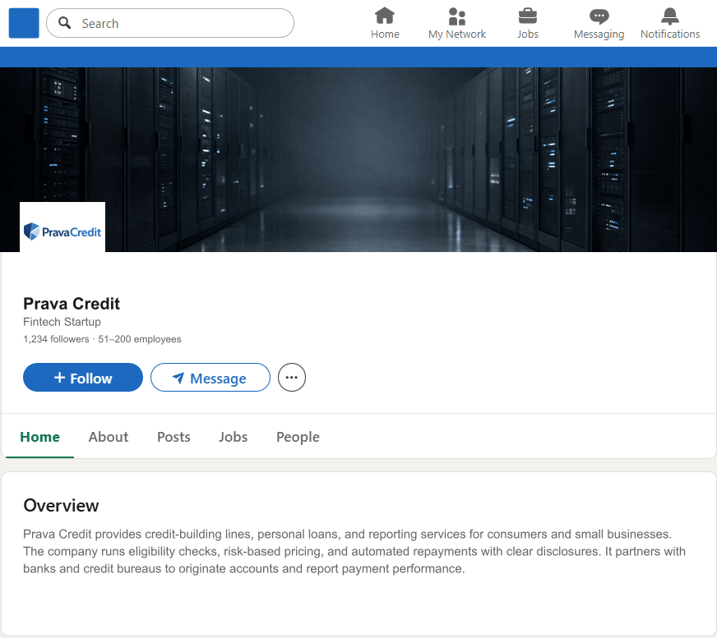
Task: Focus the Search input field
Action: (x=170, y=23)
